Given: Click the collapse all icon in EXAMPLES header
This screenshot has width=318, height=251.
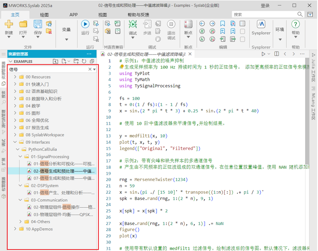Looking at the screenshot, I should click(x=92, y=61).
